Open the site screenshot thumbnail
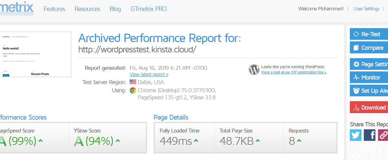 coord(36,54)
